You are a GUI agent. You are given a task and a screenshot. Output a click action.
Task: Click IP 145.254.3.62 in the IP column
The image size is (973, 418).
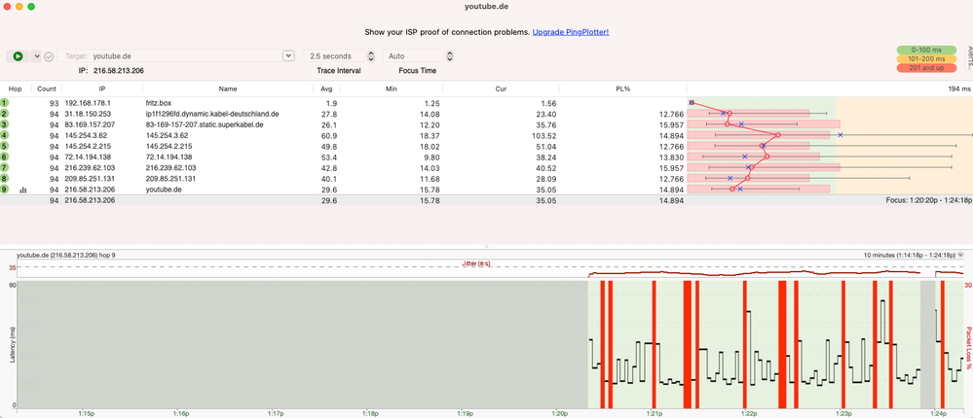coord(86,136)
